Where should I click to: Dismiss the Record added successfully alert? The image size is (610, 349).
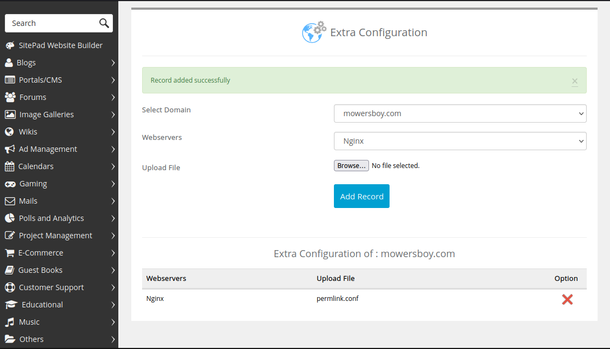tap(574, 81)
